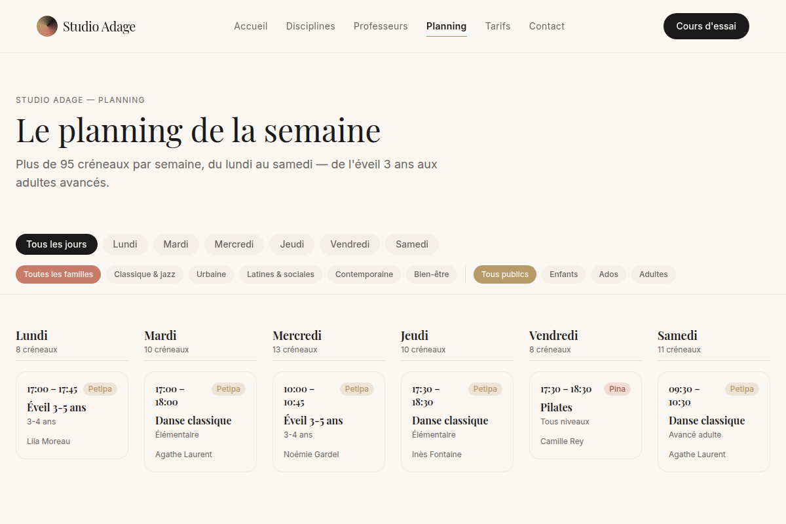Open the Accueil nav link

pyautogui.click(x=251, y=26)
